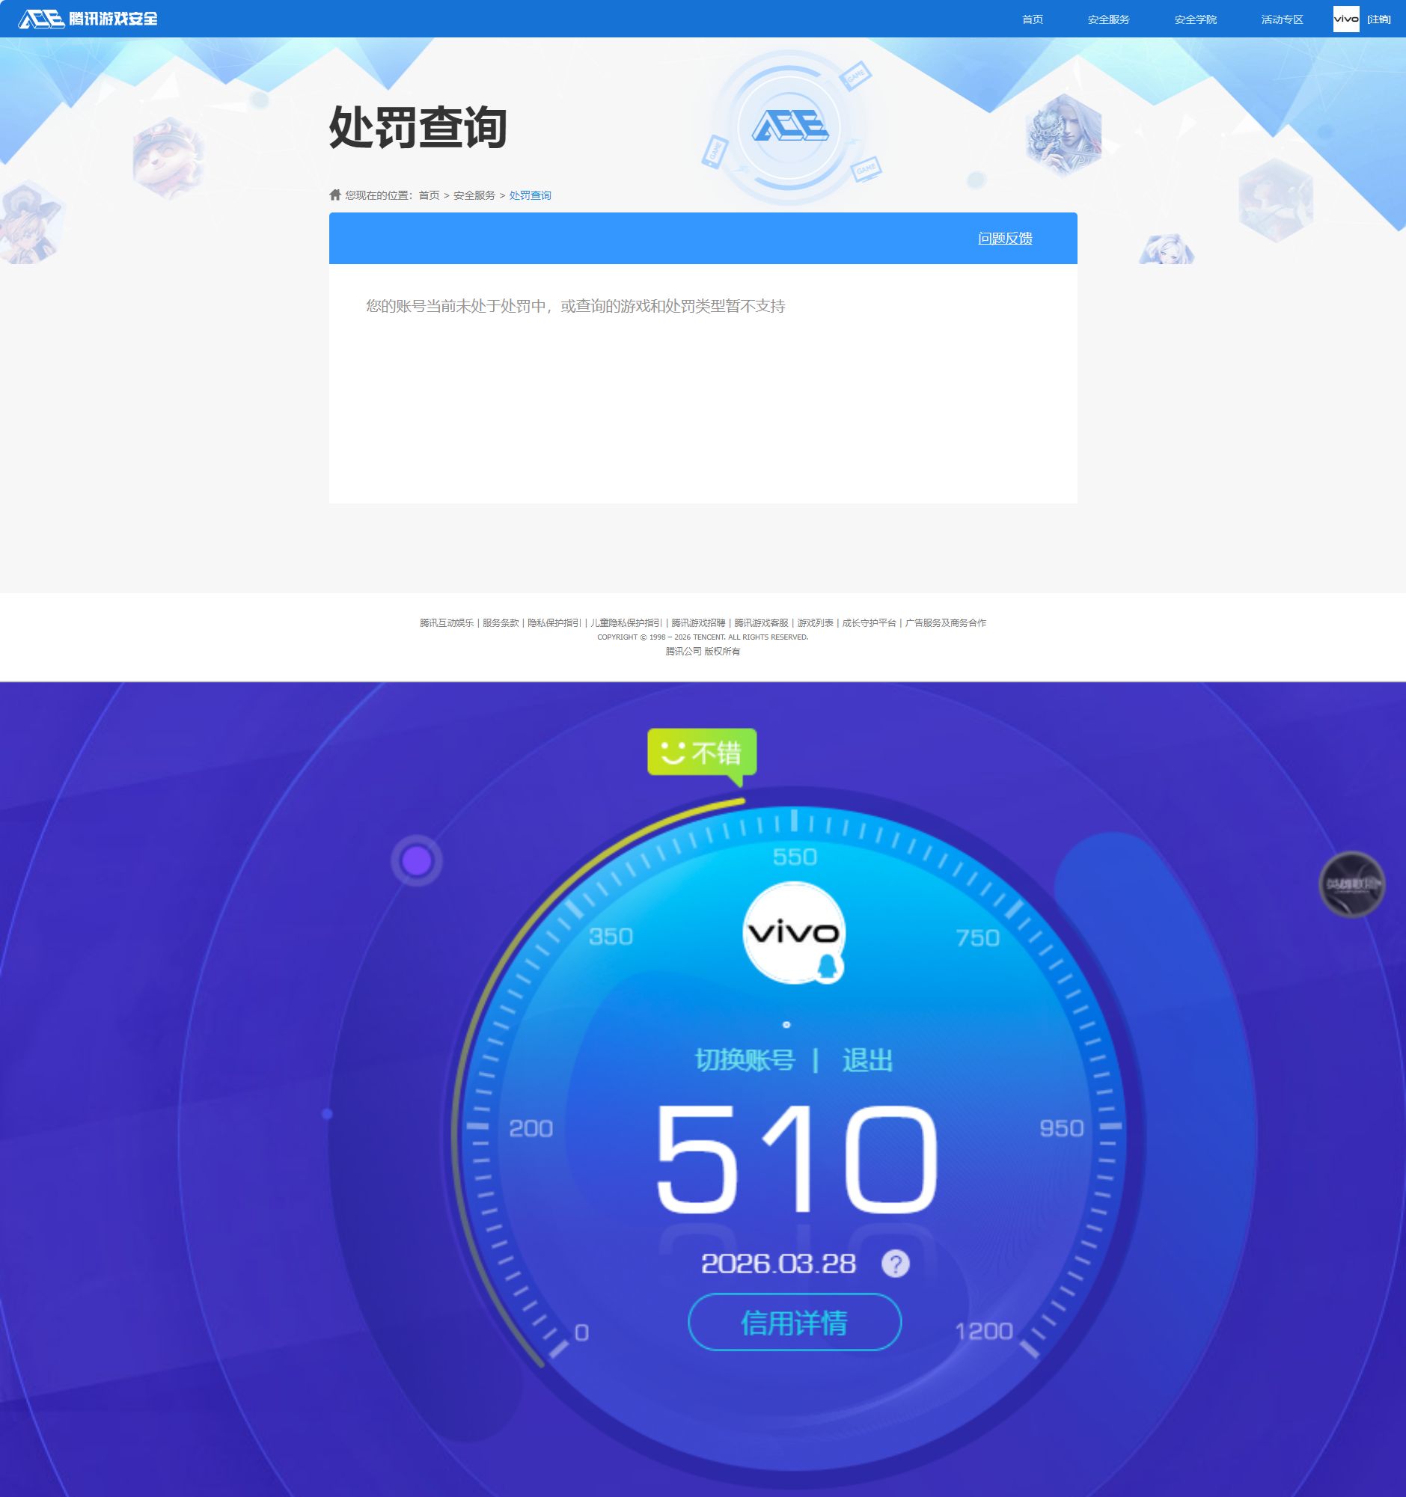The height and width of the screenshot is (1497, 1406).
Task: Open the 安全服务 navigation menu
Action: (x=1108, y=19)
